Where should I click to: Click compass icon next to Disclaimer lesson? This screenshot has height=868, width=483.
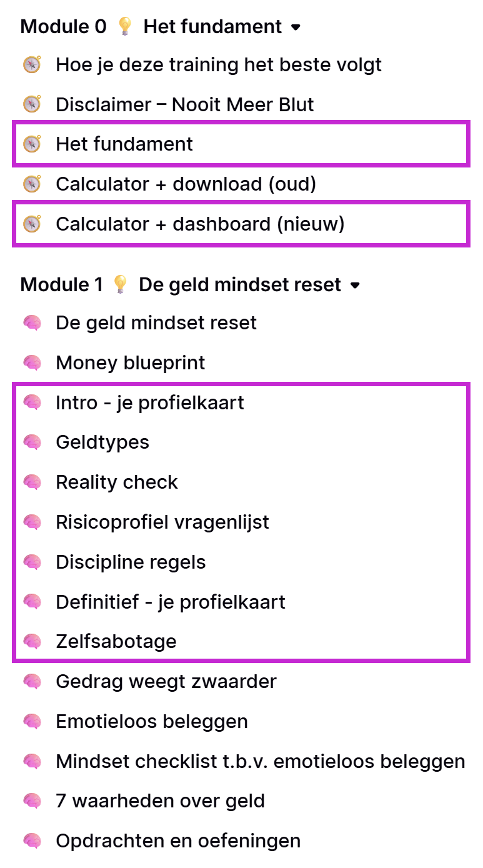tap(32, 104)
